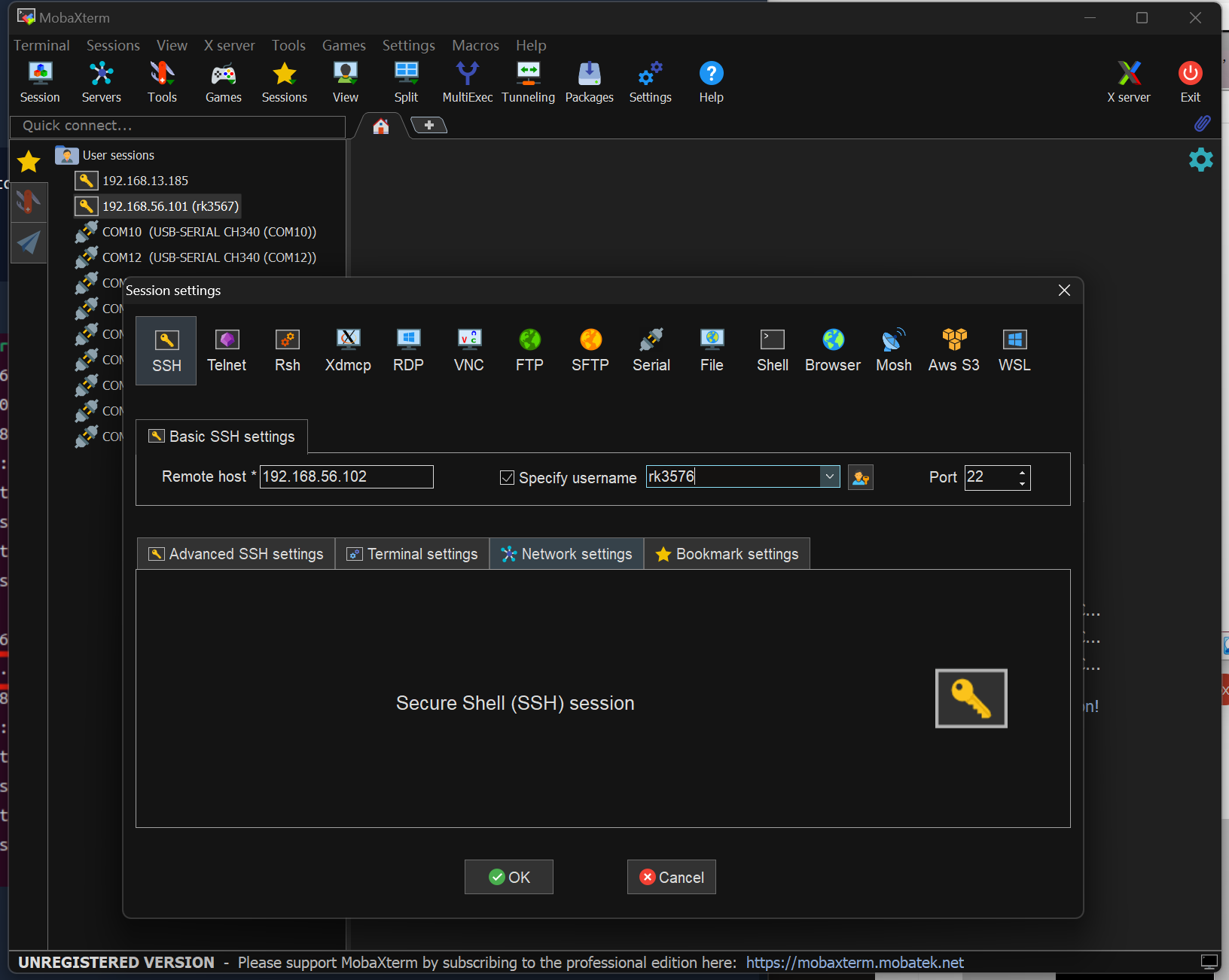Screen dimensions: 1229x980
Task: Select the Mosh session type
Action: pos(893,350)
